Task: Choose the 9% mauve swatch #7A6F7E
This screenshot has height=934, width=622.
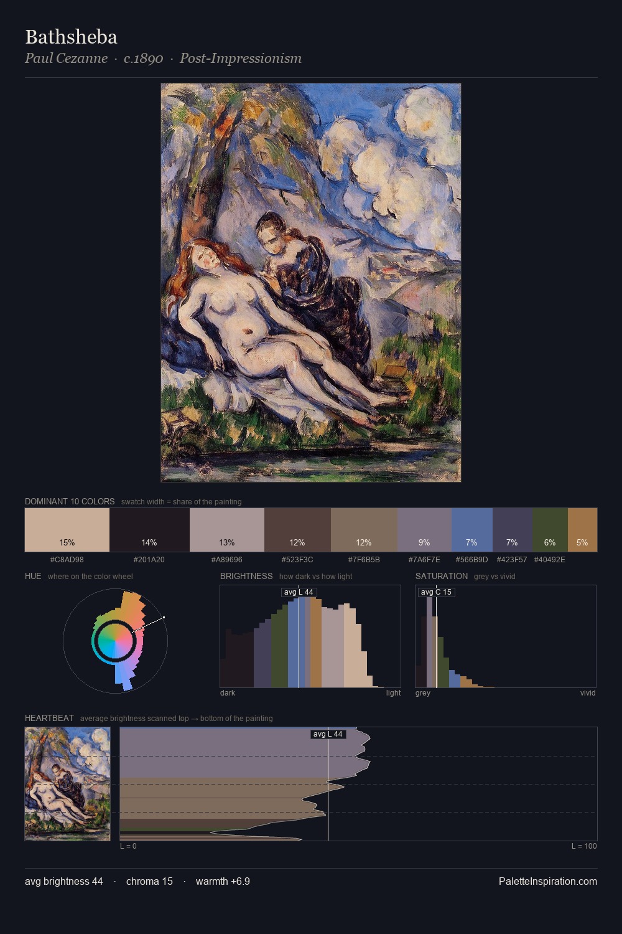Action: pos(424,530)
